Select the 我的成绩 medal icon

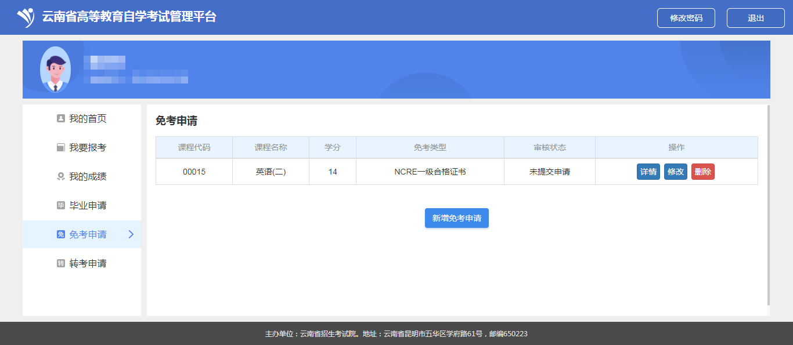(61, 177)
